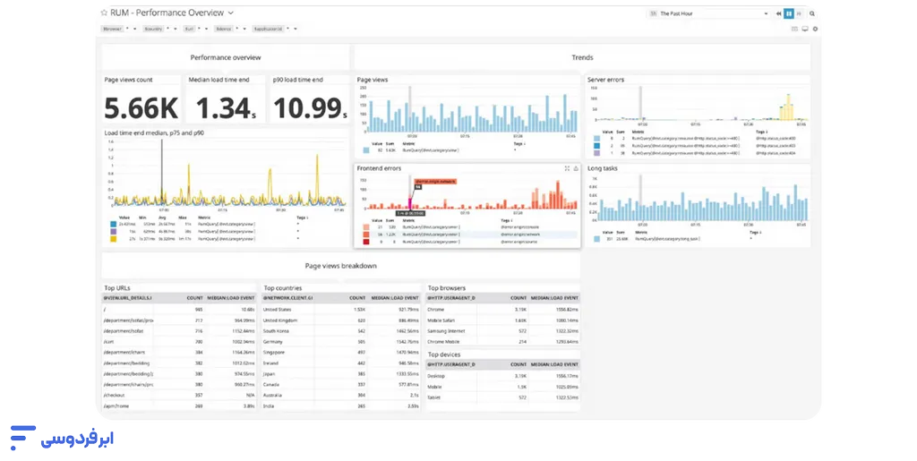Click the dark red Frontend errors legend swatch
This screenshot has height=461, width=917.
[x=366, y=242]
